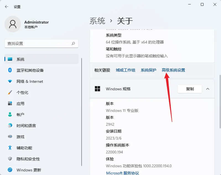The height and width of the screenshot is (175, 221).
Task: Click the main content vertical scrollbar
Action: [220, 102]
